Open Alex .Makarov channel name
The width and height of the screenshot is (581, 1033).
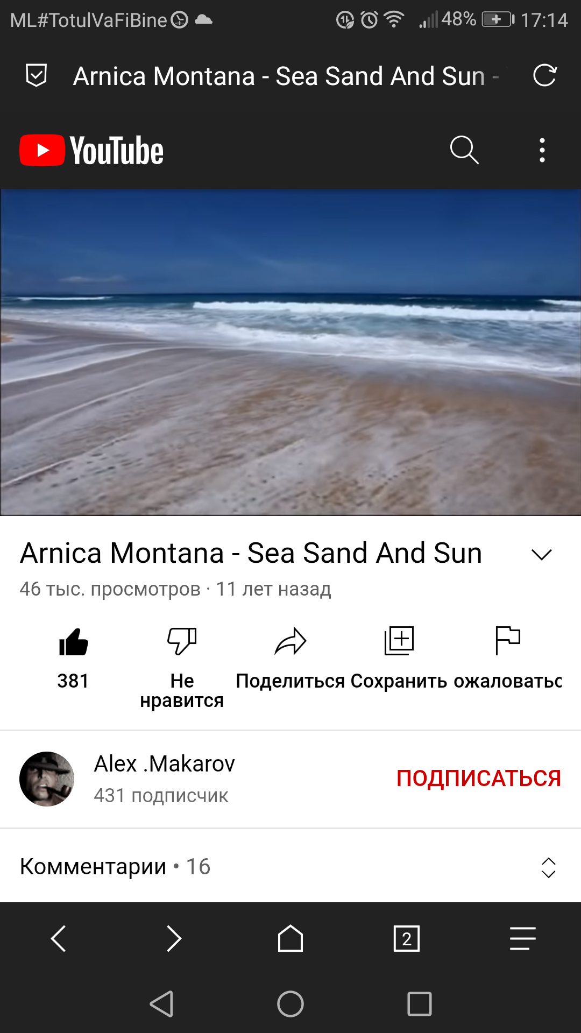tap(165, 764)
